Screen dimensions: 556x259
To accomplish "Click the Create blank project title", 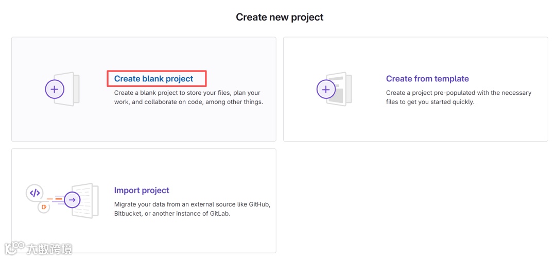I will (x=153, y=79).
